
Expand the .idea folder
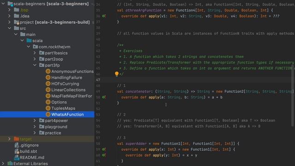coord(9,16)
